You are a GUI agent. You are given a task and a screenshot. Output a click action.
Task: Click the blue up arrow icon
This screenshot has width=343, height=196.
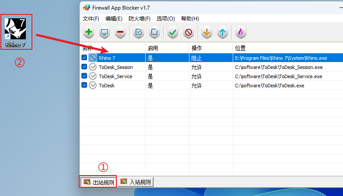223,32
